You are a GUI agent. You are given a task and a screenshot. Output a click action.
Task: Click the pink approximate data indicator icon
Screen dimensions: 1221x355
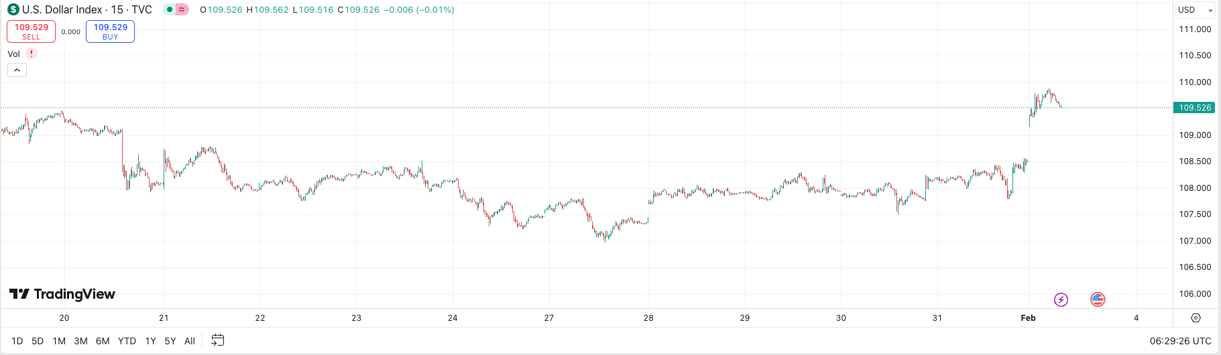click(182, 9)
